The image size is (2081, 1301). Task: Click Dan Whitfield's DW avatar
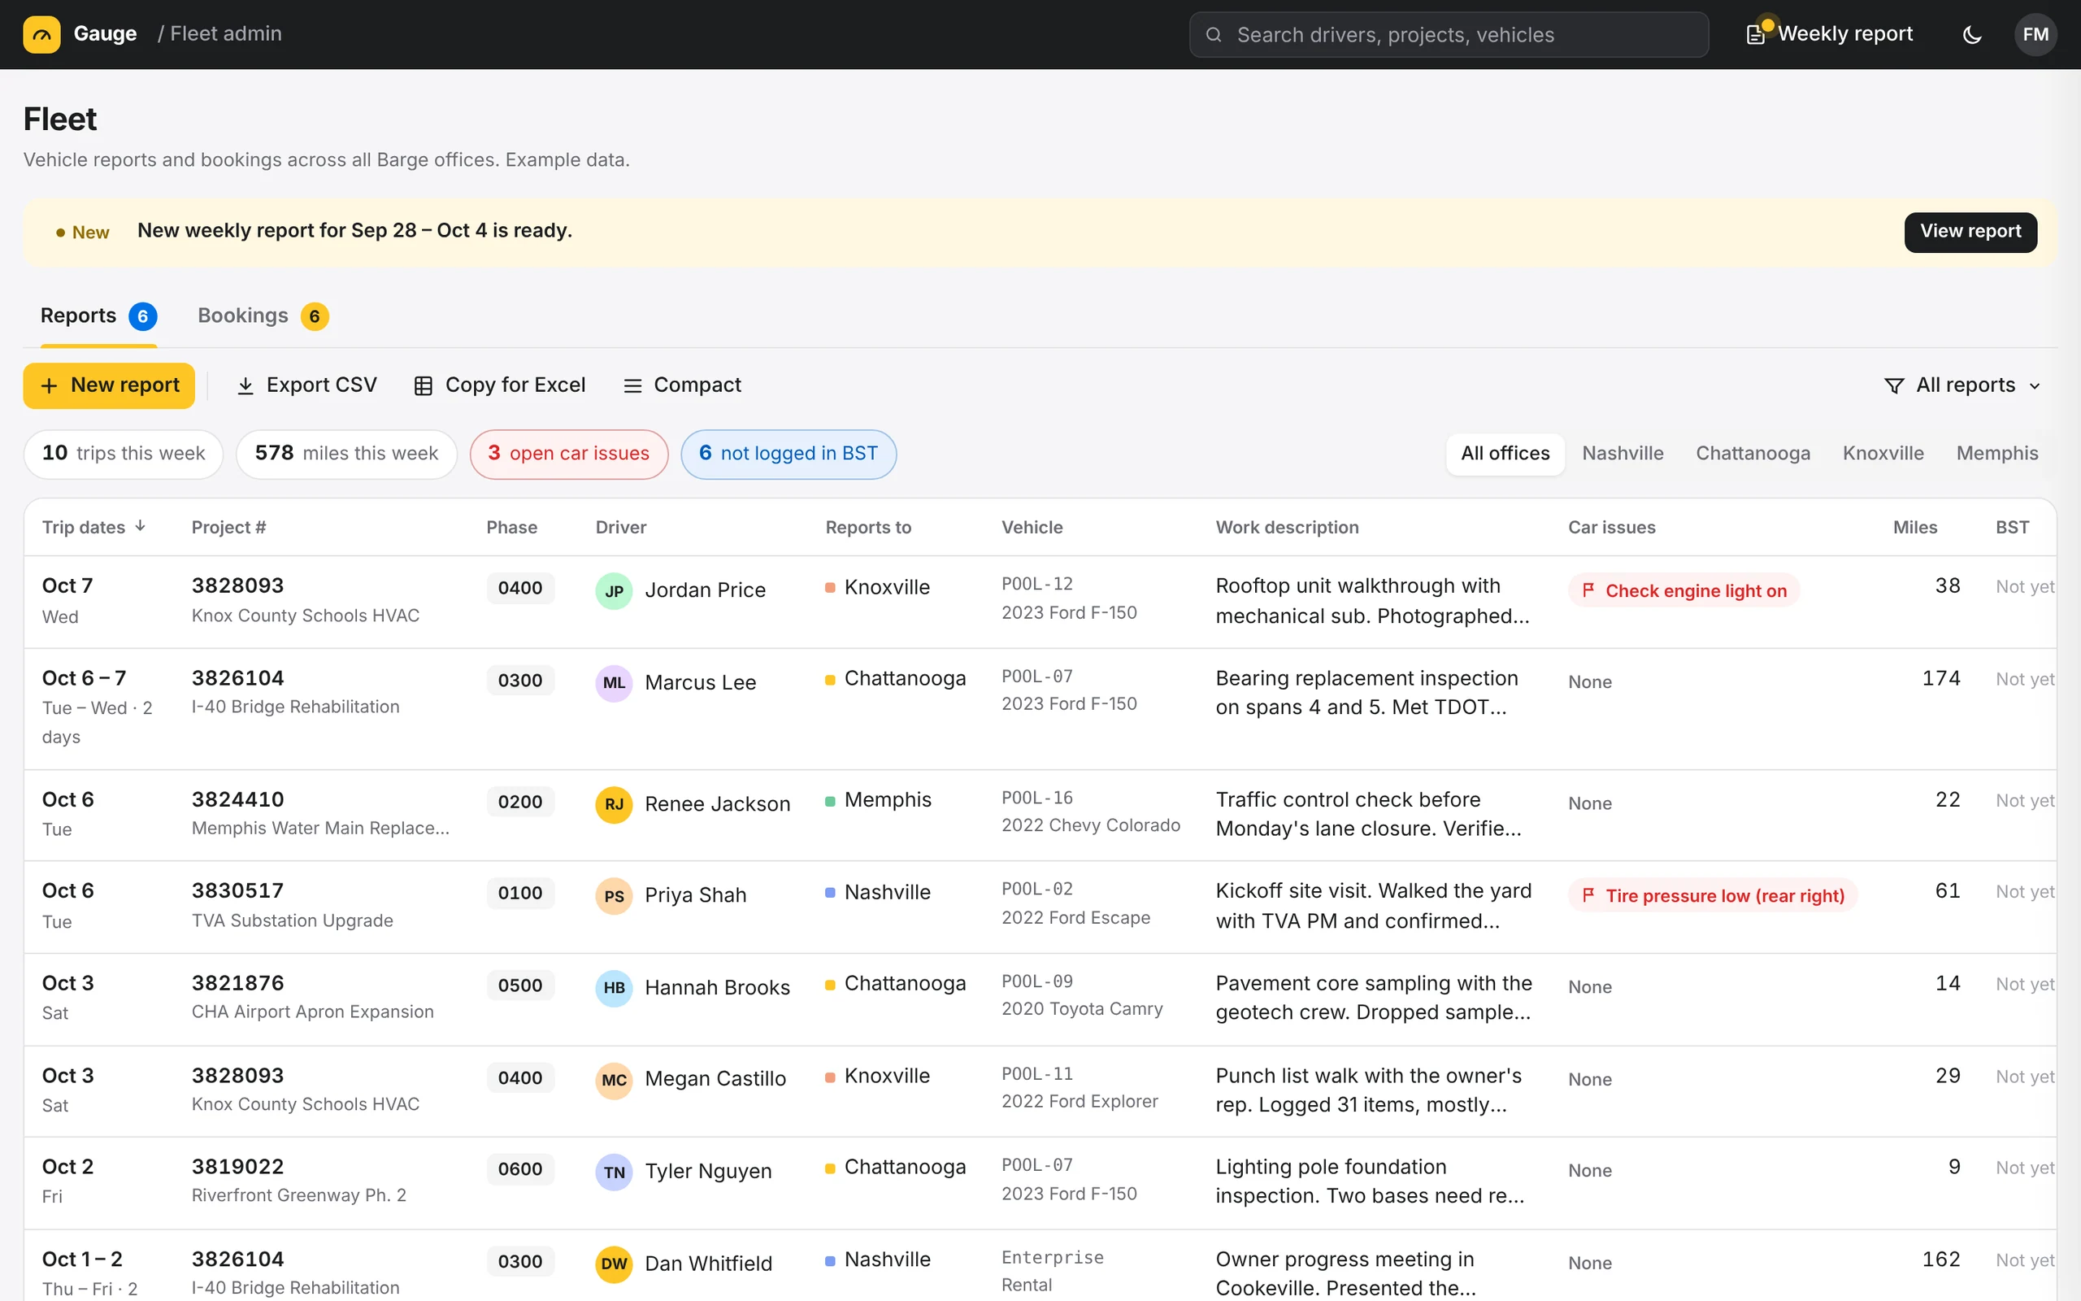(x=614, y=1264)
